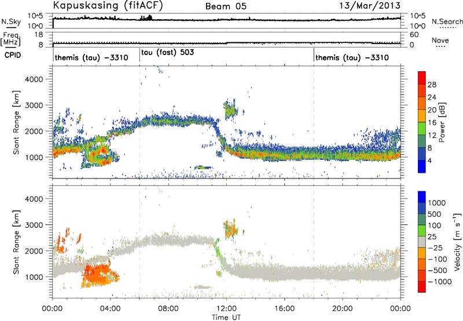Screen dimensions: 463x321
Task: Click the "13/Mar/2013" date label
Action: tap(370, 6)
